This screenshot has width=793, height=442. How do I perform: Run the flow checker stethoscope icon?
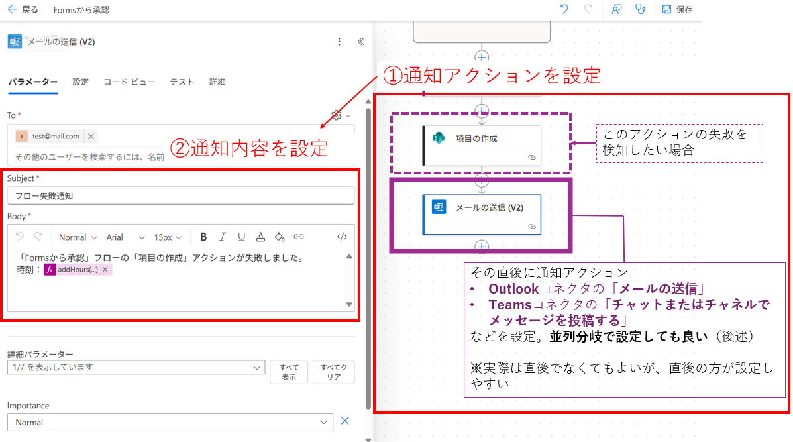(640, 10)
